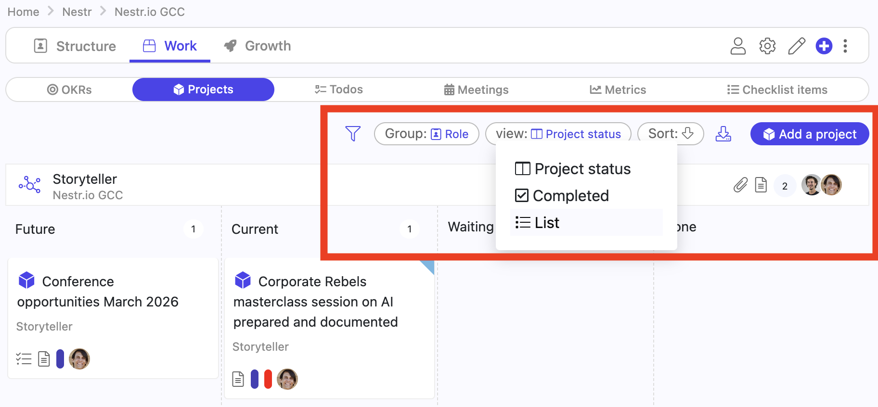This screenshot has width=878, height=407.
Task: Click red label on Corporate Rebels card
Action: [x=268, y=379]
